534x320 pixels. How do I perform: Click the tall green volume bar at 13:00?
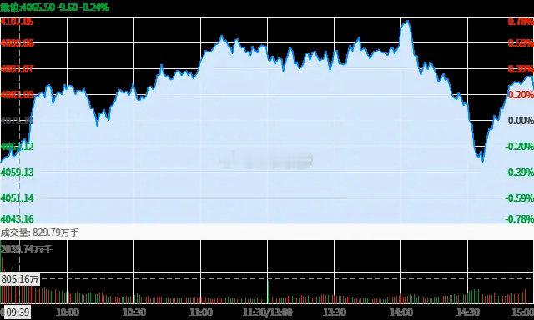point(268,291)
